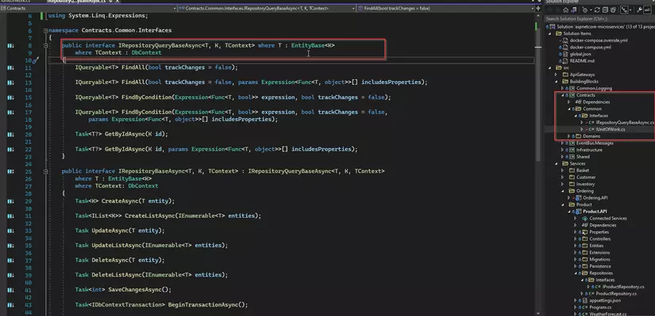Click the screwdriver quick actions icon on line 10

click(36, 60)
